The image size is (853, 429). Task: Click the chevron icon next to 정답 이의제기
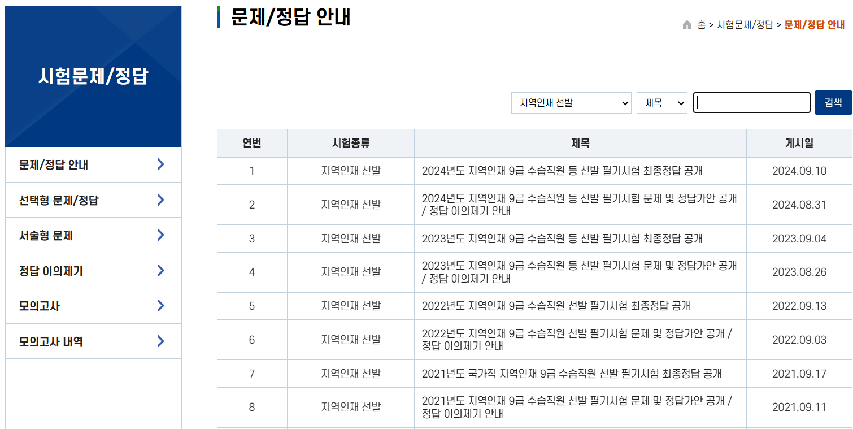coord(160,270)
